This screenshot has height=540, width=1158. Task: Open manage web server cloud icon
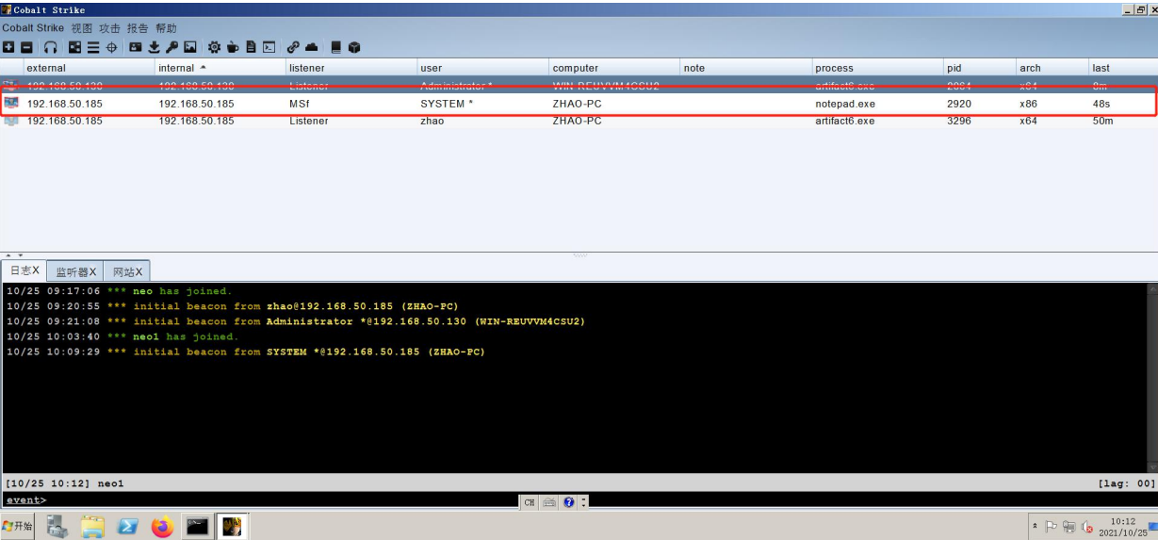(x=312, y=47)
